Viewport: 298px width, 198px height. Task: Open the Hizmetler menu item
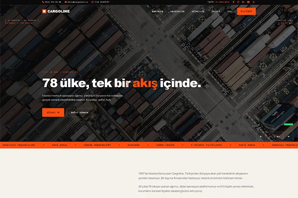[198, 11]
